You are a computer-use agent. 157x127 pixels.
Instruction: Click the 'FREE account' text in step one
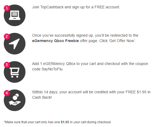(107, 7)
